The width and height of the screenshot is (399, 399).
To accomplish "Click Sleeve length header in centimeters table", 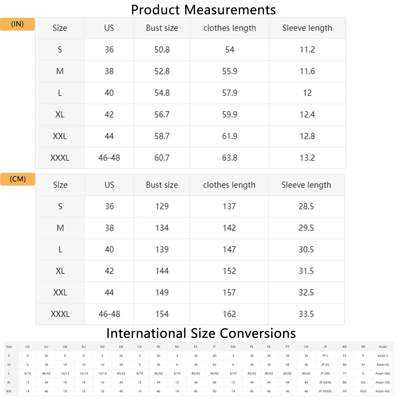I will pos(306,185).
